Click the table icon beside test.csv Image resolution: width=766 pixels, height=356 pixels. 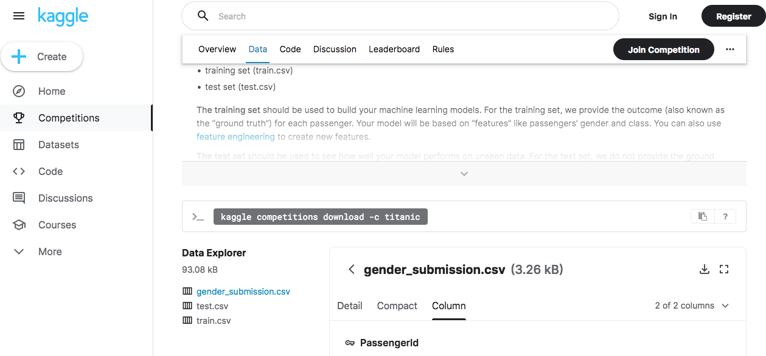tap(187, 306)
